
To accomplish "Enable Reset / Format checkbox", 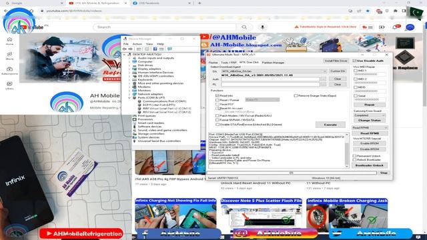I will point(218,100).
